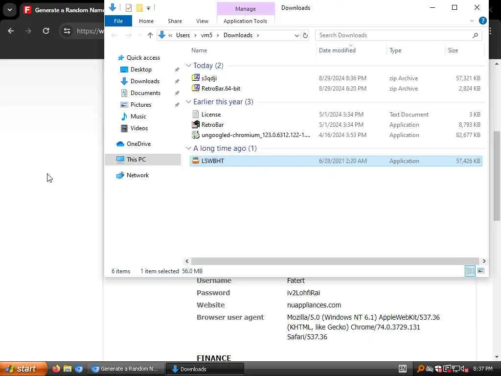Viewport: 501px width, 376px height.
Task: Click the volume tray icon
Action: coord(464,369)
